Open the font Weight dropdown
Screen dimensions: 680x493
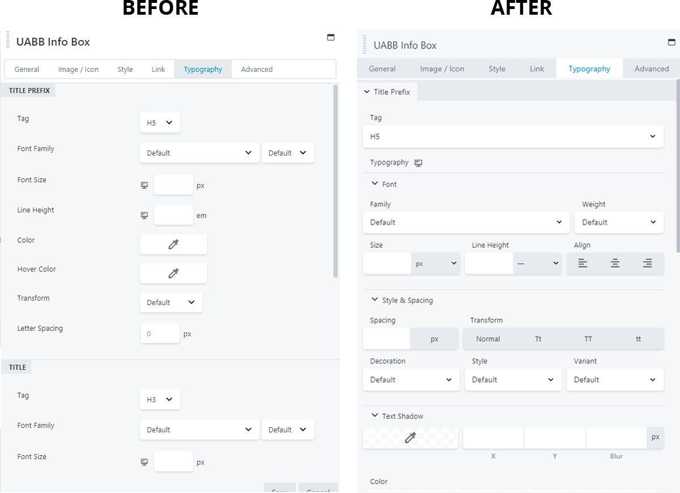point(619,222)
